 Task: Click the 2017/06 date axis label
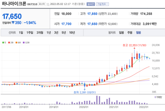(x=7, y=107)
